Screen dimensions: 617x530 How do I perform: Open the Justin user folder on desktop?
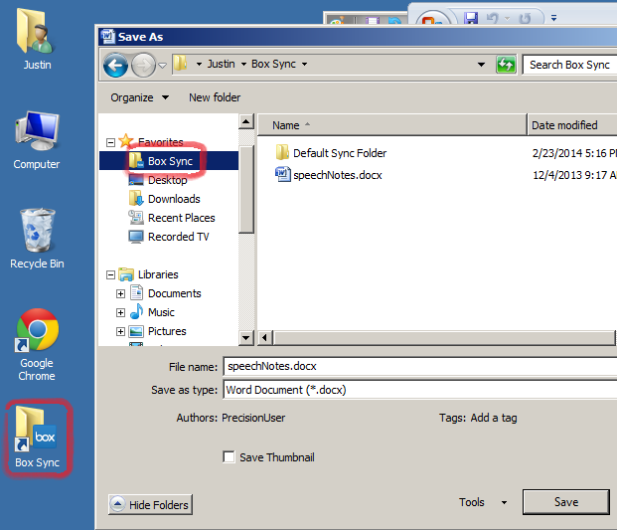click(x=37, y=39)
